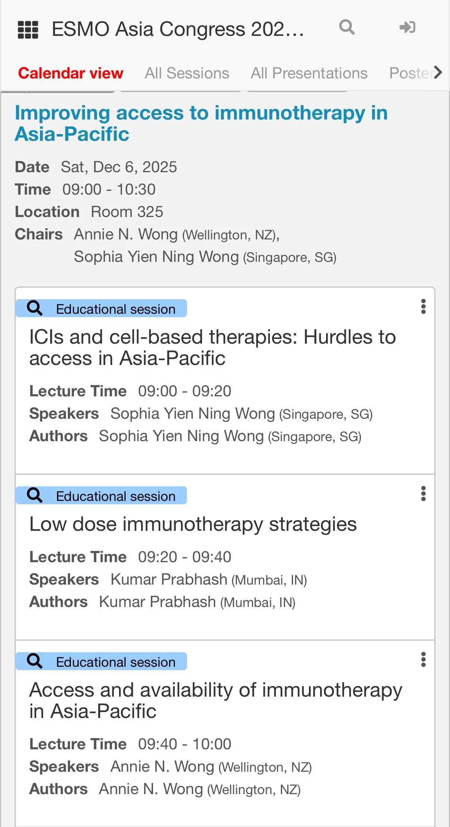Open the All Presentations tab
This screenshot has width=450, height=827.
pyautogui.click(x=309, y=73)
